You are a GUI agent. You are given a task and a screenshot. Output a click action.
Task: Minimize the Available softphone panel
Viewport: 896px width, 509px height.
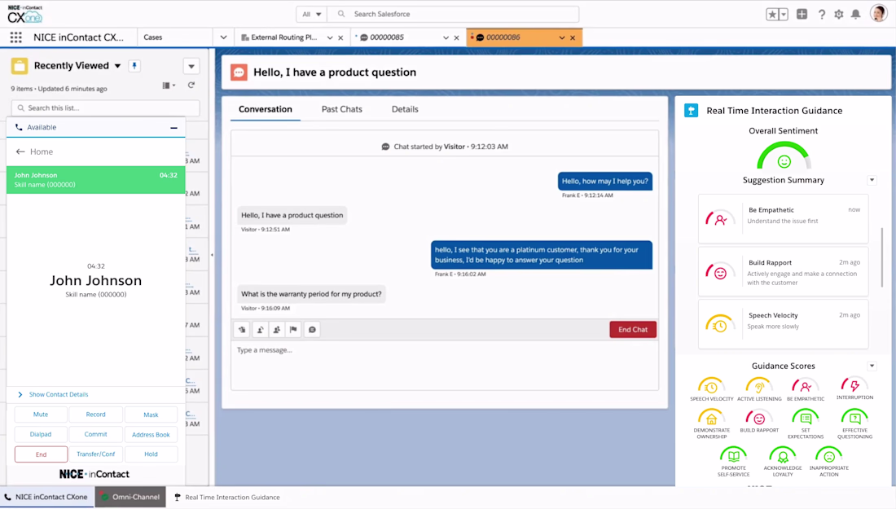click(x=173, y=128)
